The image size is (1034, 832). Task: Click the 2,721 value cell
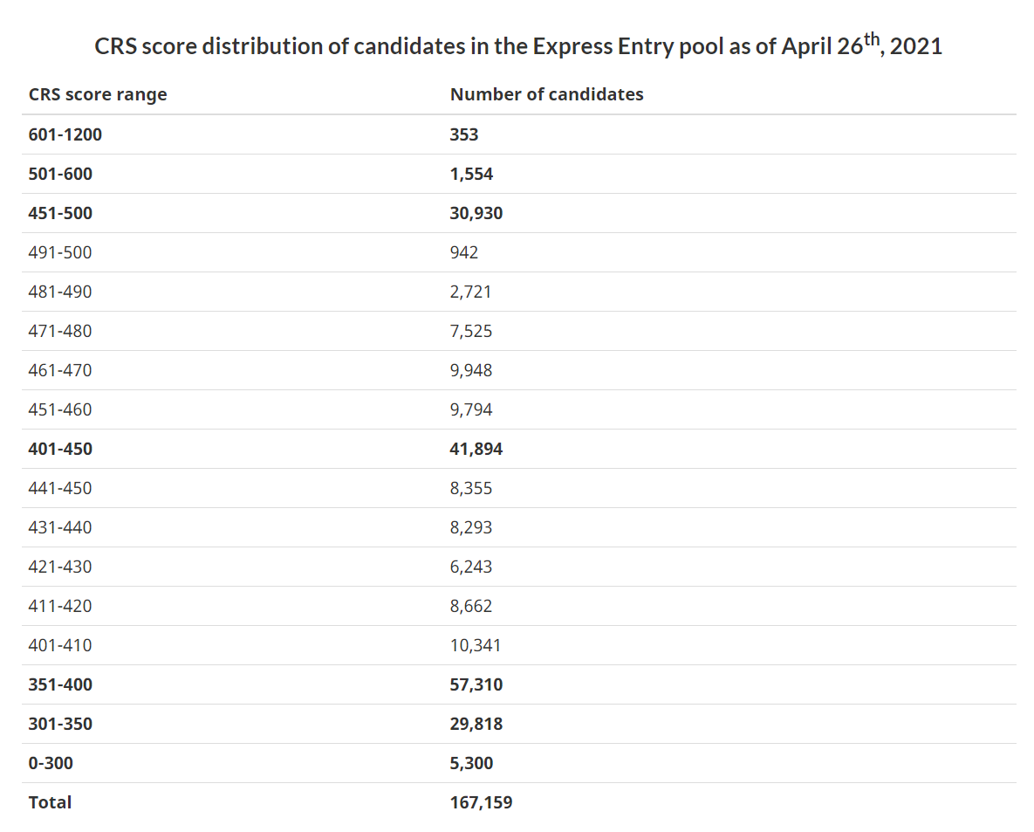[x=471, y=292]
